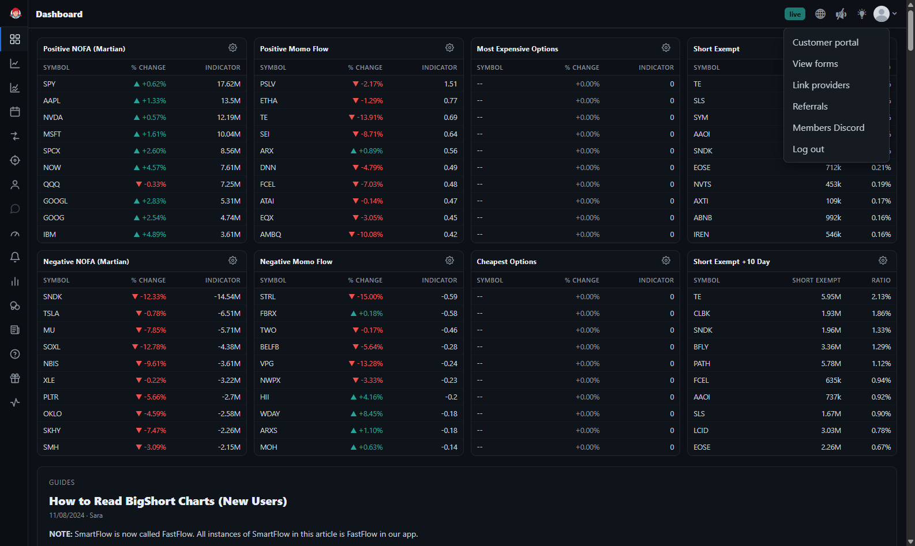The width and height of the screenshot is (915, 546).
Task: Select Customer portal from the user menu
Action: pos(826,43)
